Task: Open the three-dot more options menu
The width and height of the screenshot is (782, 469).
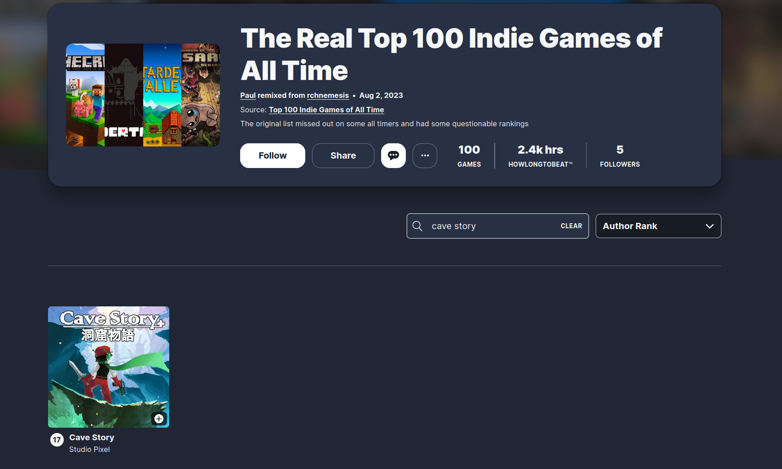Action: pos(425,155)
